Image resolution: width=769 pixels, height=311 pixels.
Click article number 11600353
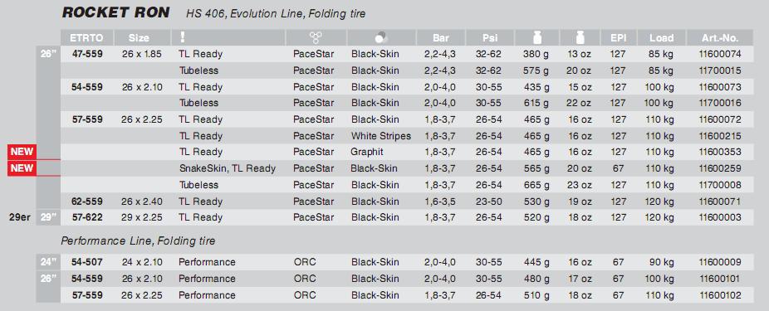coord(719,152)
